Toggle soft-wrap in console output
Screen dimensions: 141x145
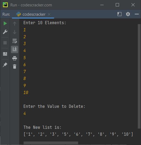point(15,41)
